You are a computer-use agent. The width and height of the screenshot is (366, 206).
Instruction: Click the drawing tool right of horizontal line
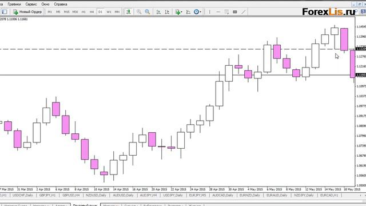(x=226, y=11)
